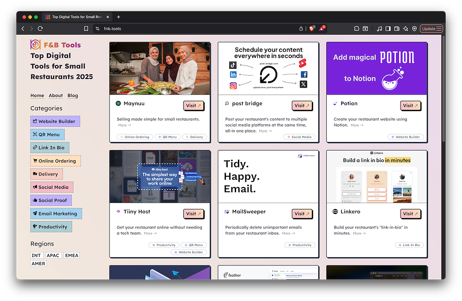
Task: Bookmark this page with bookmark icon
Action: click(86, 29)
